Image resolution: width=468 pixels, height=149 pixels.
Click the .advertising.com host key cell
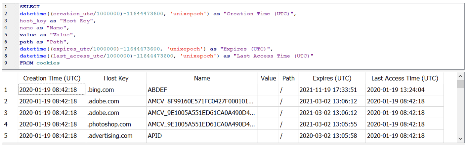point(116,136)
